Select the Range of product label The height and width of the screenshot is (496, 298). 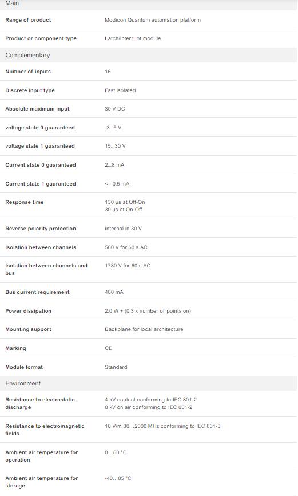(x=28, y=20)
